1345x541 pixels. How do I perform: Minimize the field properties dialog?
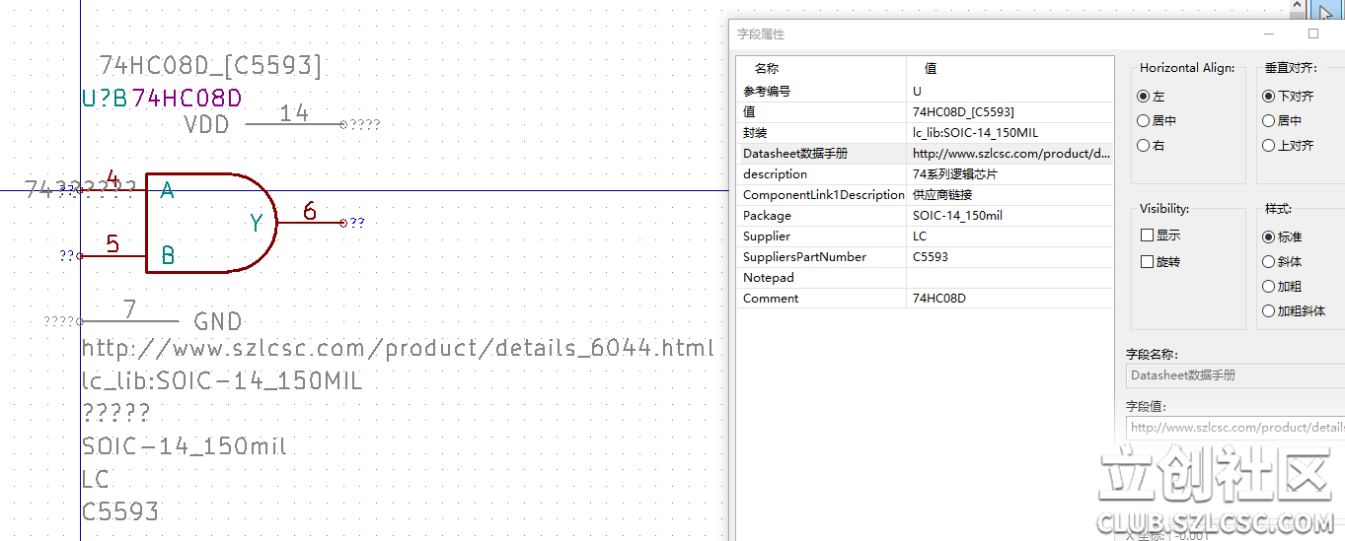tap(1269, 34)
